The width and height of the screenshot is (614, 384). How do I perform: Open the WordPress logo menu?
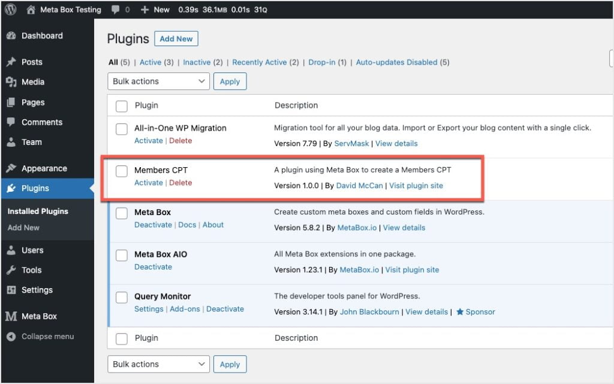10,9
